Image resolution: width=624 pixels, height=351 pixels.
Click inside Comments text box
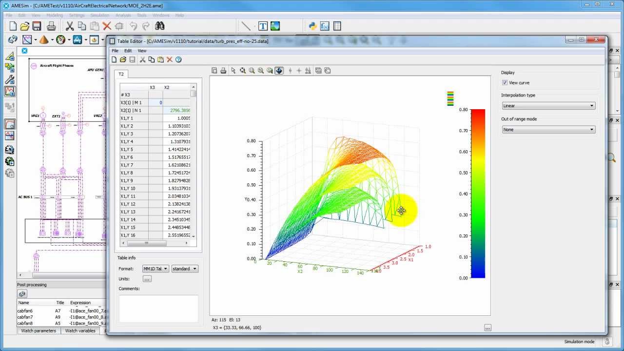point(158,308)
